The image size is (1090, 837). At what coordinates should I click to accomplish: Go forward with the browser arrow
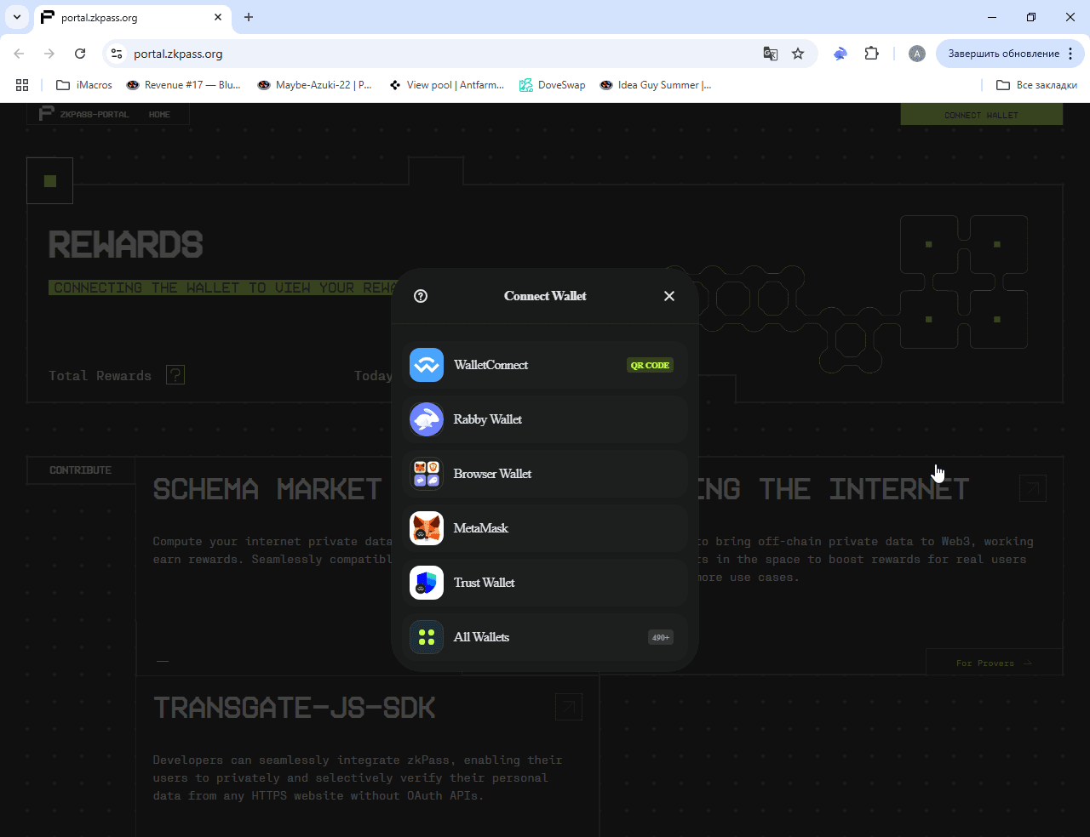(49, 54)
